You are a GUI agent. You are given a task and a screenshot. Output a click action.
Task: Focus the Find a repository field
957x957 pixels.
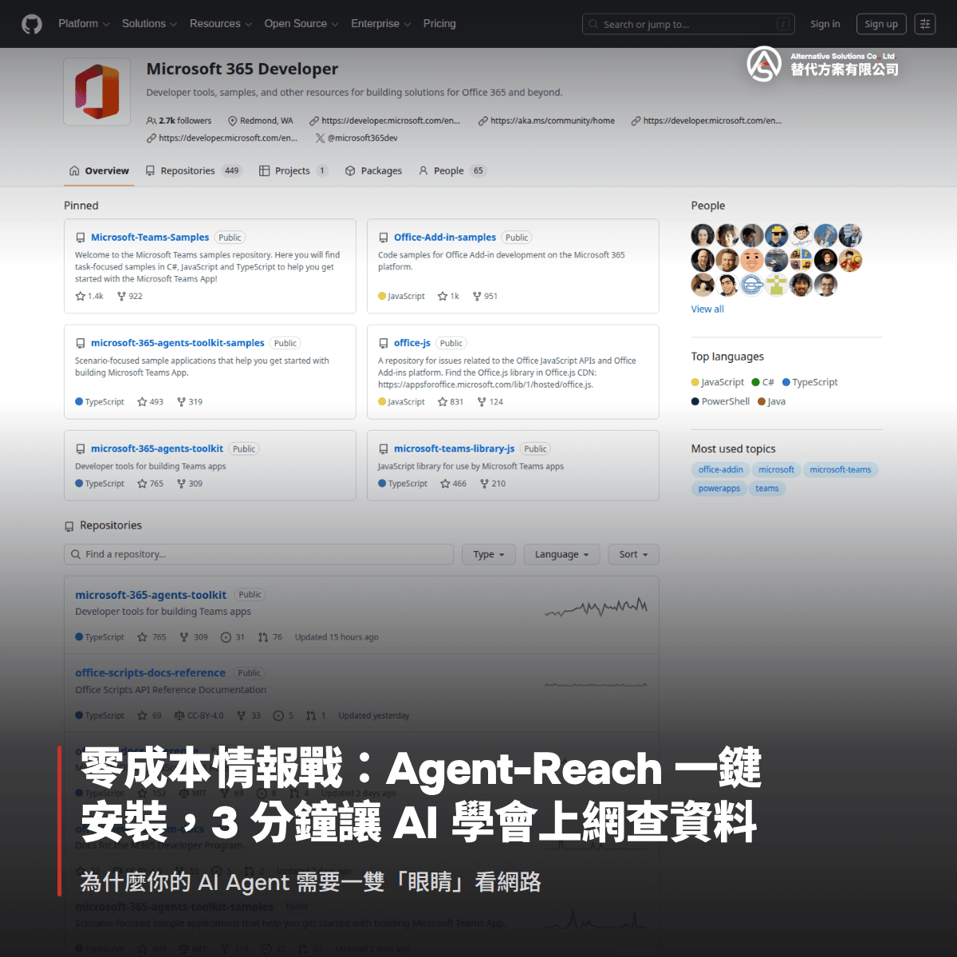coord(258,554)
